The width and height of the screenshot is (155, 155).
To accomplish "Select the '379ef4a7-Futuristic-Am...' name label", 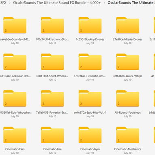I will 90,76.
